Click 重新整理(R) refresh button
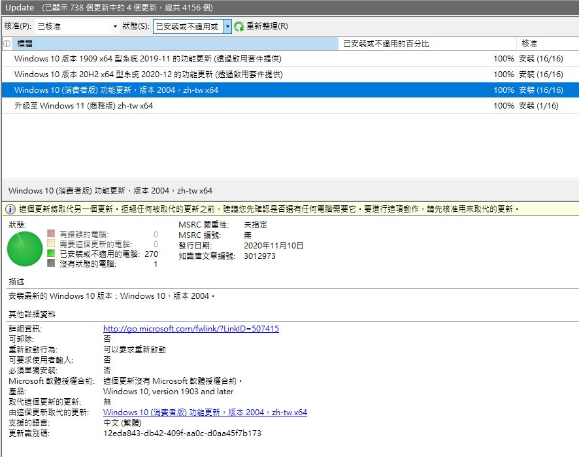This screenshot has width=579, height=457. (261, 26)
